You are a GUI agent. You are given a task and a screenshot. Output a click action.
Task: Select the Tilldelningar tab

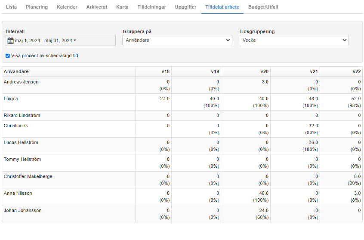point(151,7)
